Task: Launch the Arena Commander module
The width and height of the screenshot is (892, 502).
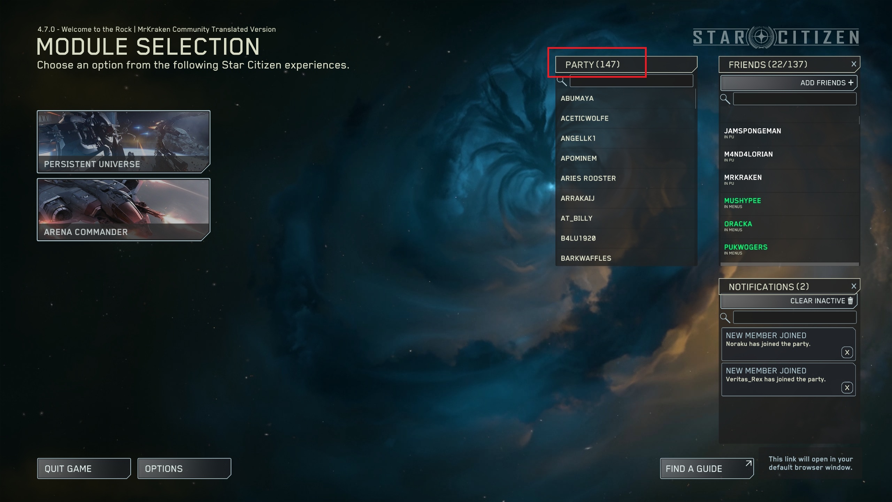Action: point(123,210)
